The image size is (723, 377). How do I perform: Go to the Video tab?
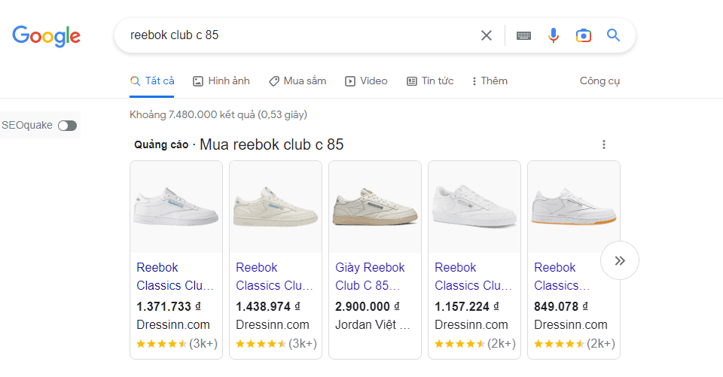366,81
